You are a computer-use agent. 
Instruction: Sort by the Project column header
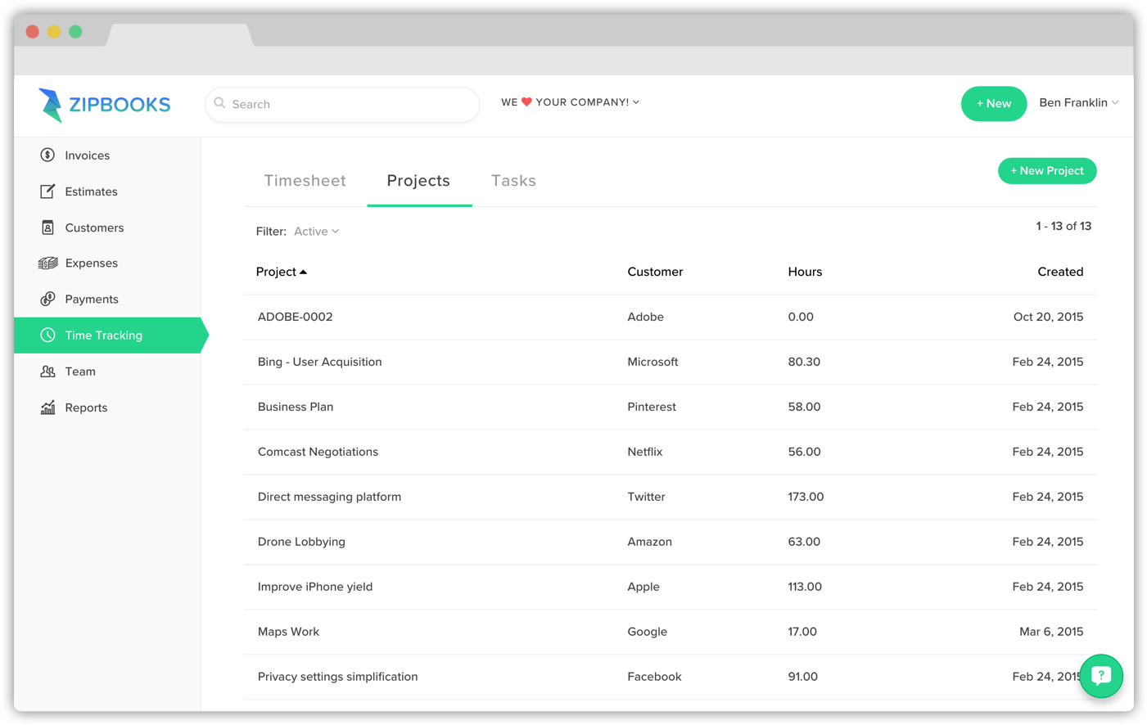(x=276, y=272)
